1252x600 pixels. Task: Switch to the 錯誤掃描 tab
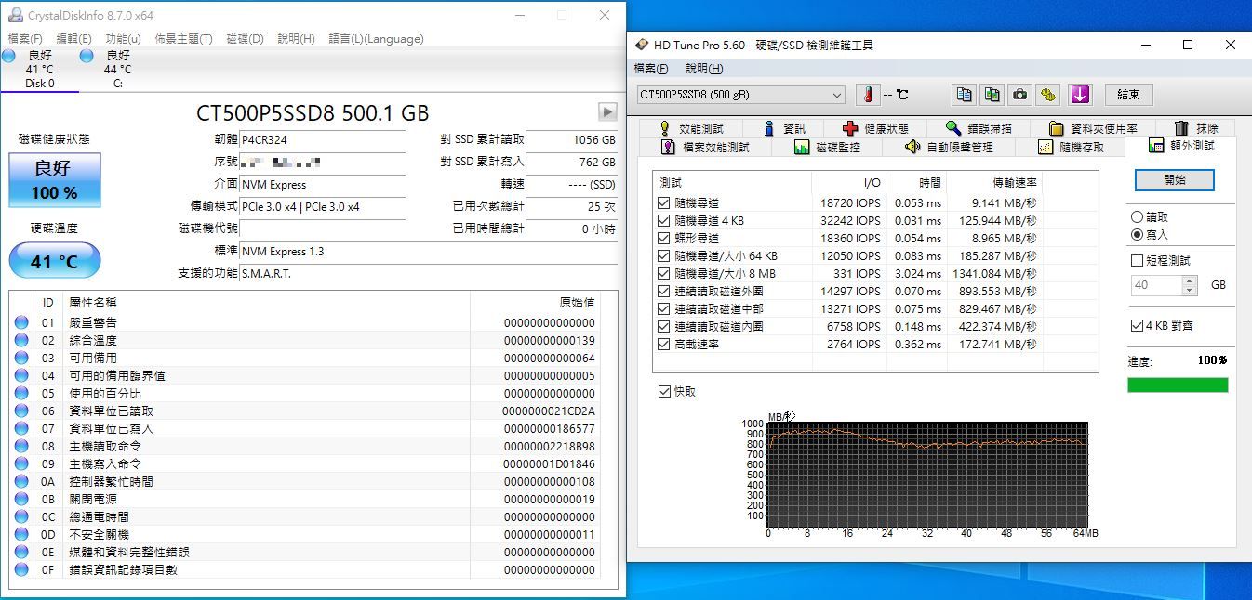[x=979, y=128]
